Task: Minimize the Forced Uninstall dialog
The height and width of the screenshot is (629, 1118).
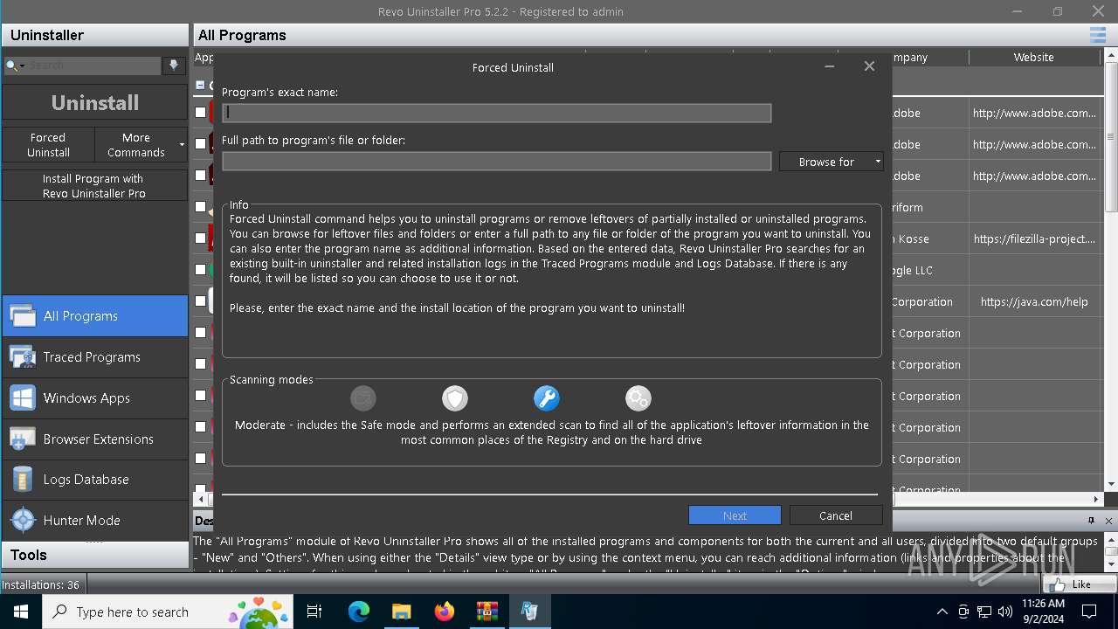Action: (829, 66)
